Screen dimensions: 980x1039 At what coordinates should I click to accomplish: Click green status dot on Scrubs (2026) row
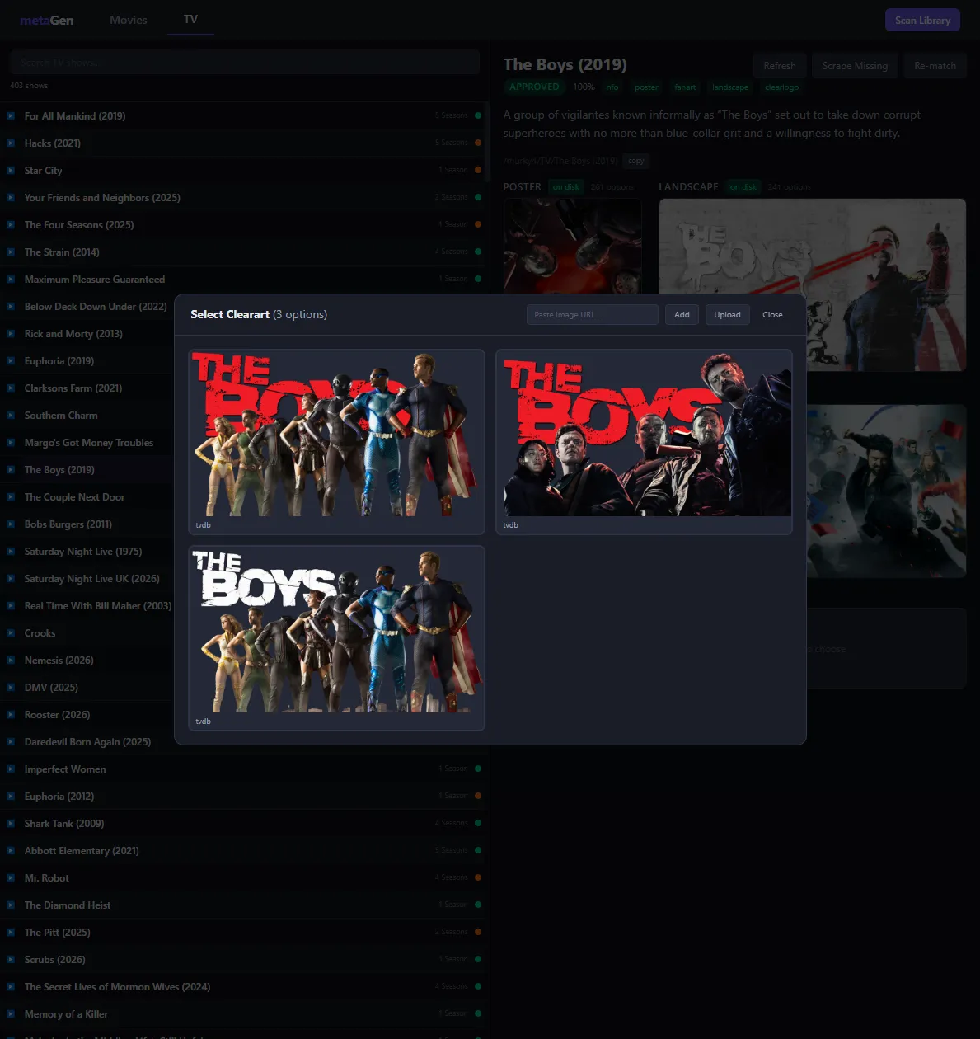point(478,959)
